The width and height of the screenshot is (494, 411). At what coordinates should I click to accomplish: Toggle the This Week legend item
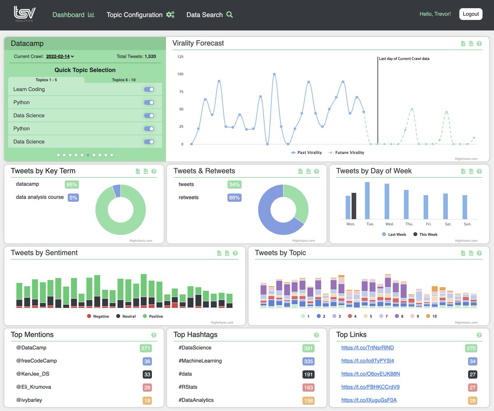coord(425,234)
